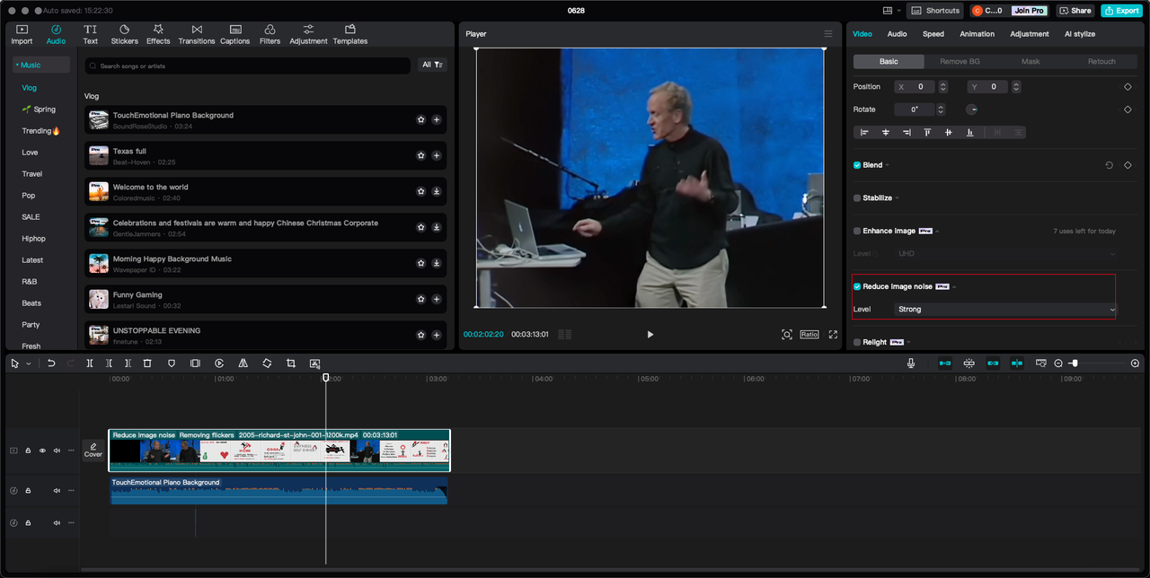Click the rotate icon in timeline toolbar
Screen dimensions: 1150x578
click(x=267, y=363)
